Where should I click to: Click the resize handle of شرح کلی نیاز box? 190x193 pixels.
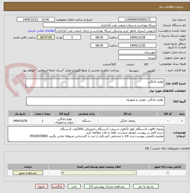click(x=27, y=86)
